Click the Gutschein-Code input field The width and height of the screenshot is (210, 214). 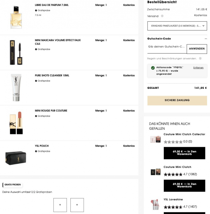pyautogui.click(x=167, y=47)
